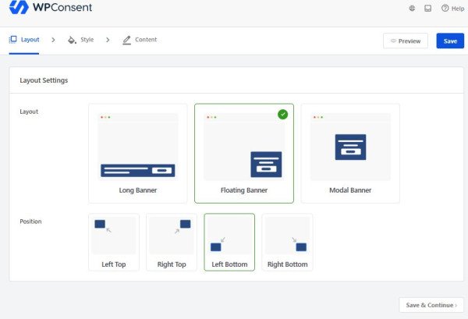Switch to the Content tab
This screenshot has height=319, width=468.
[140, 40]
